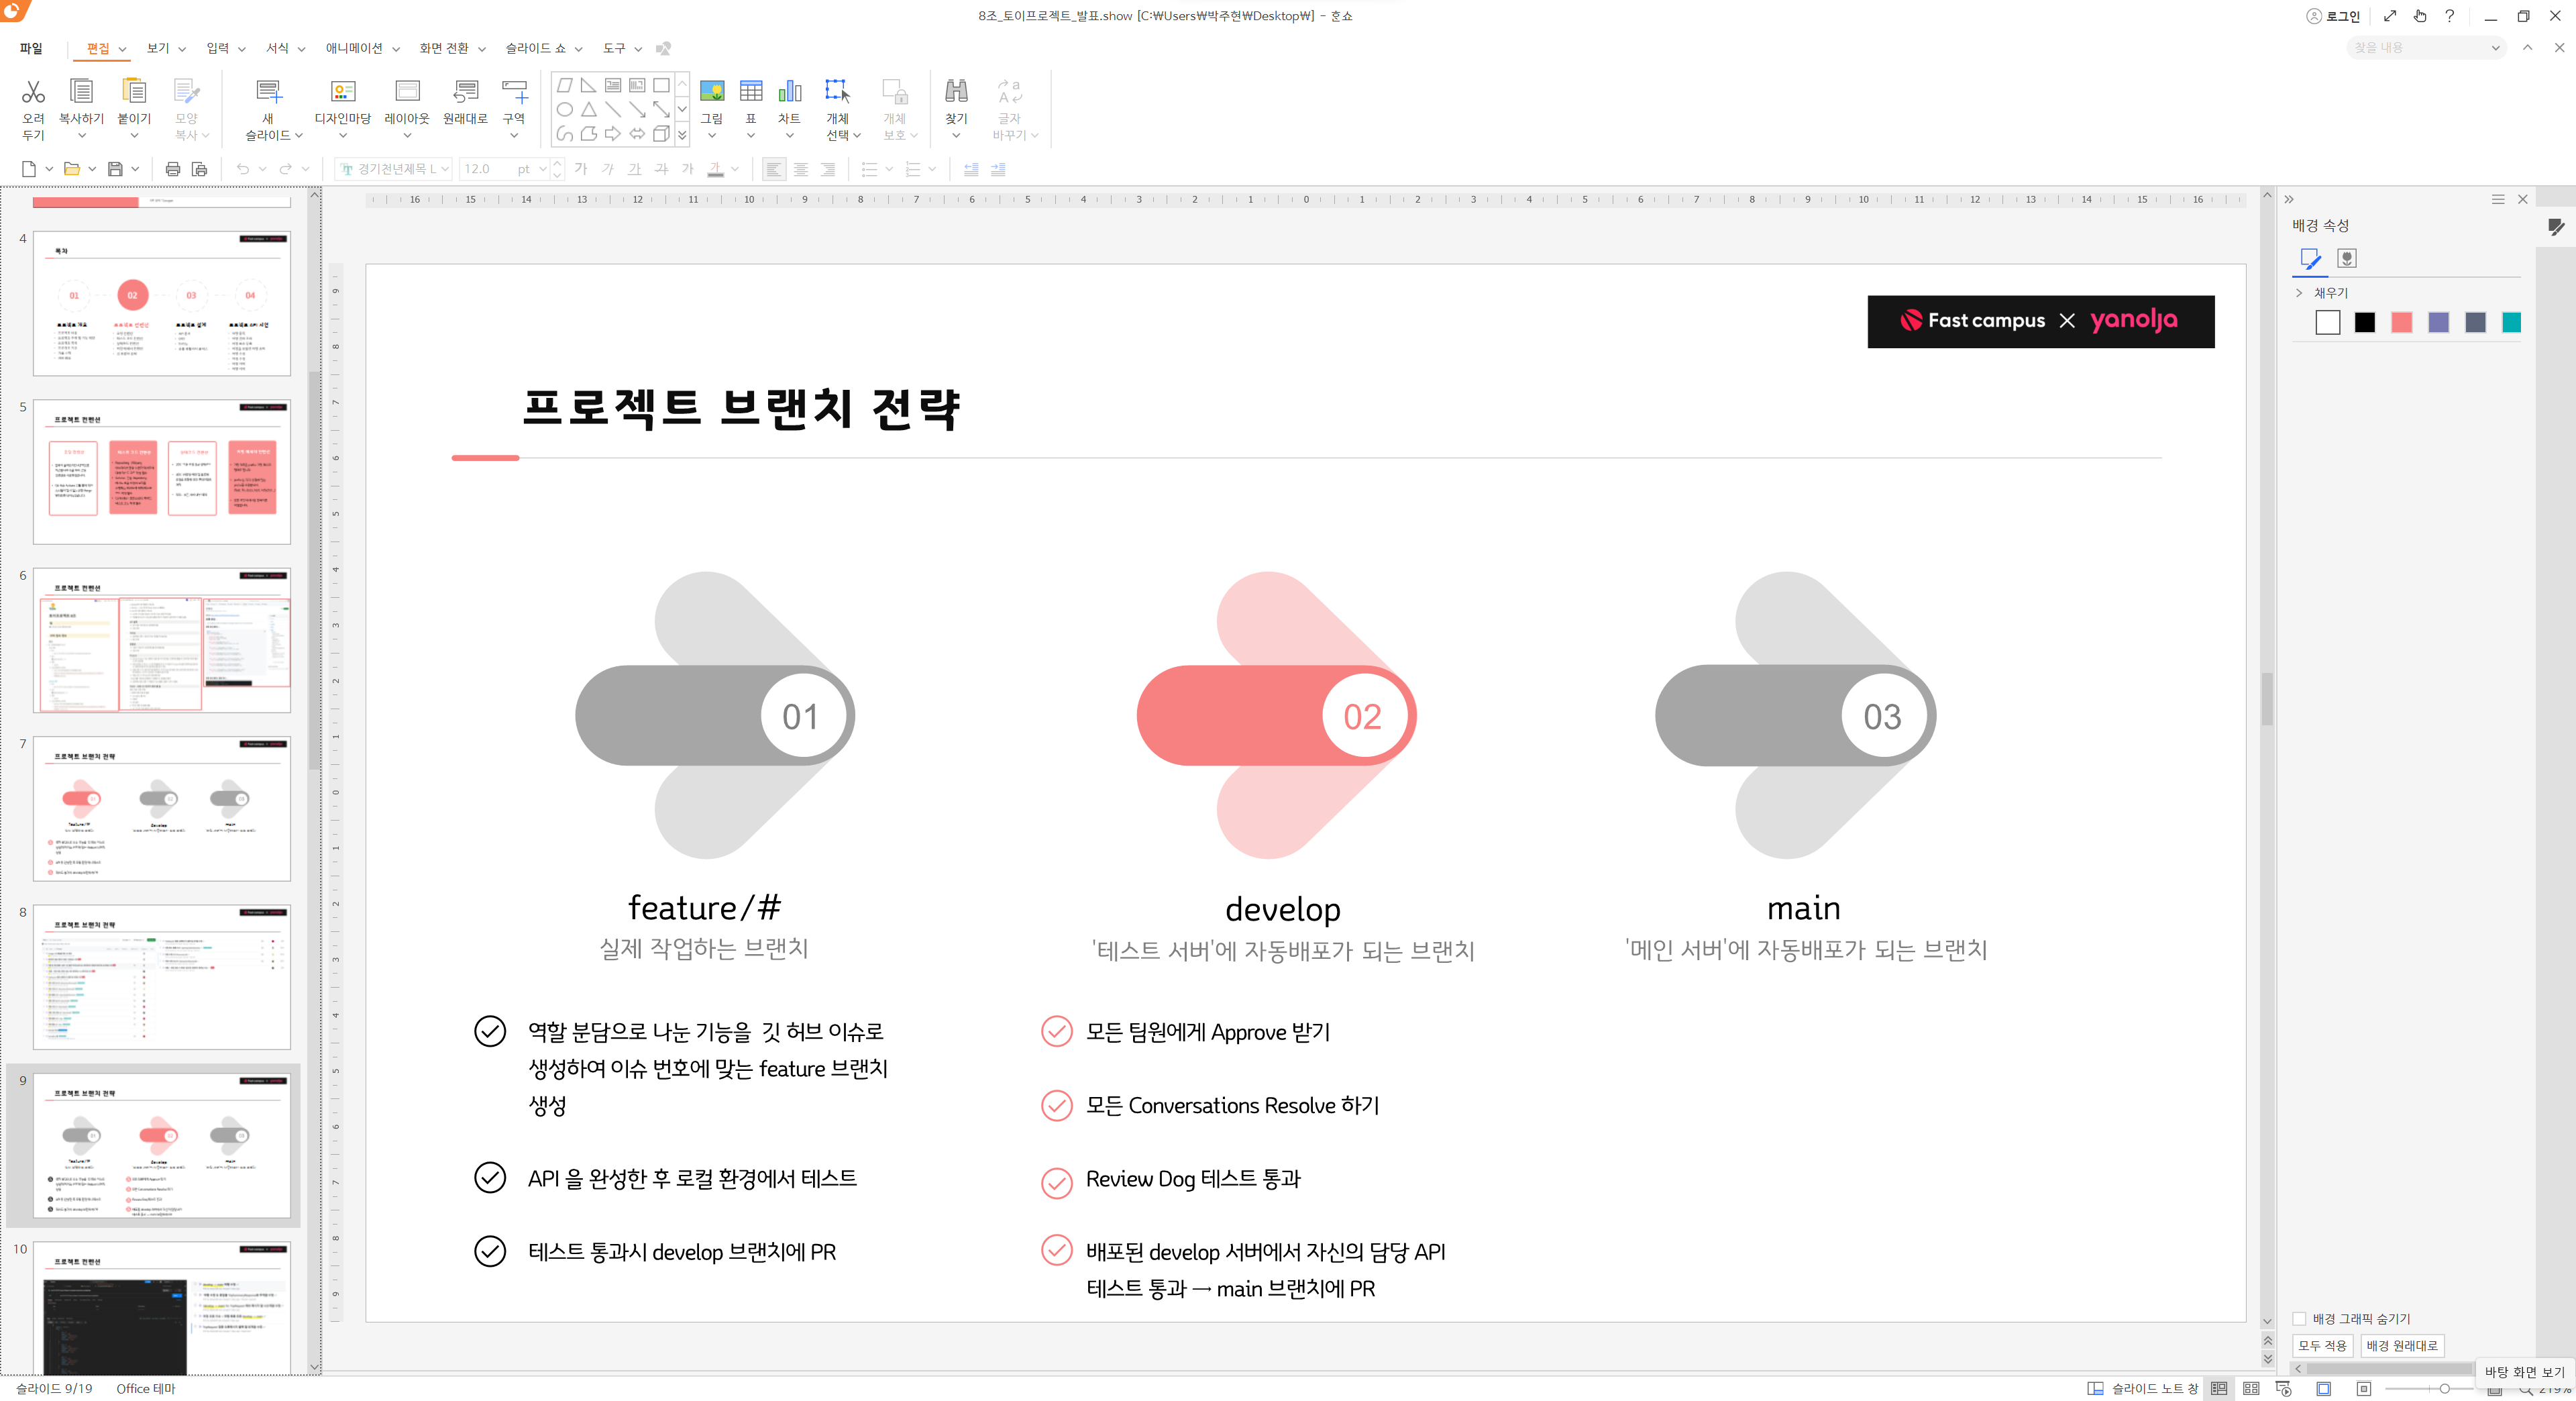Image resolution: width=2576 pixels, height=1401 pixels.
Task: Switch to slide sorter view in status bar
Action: 2251,1388
